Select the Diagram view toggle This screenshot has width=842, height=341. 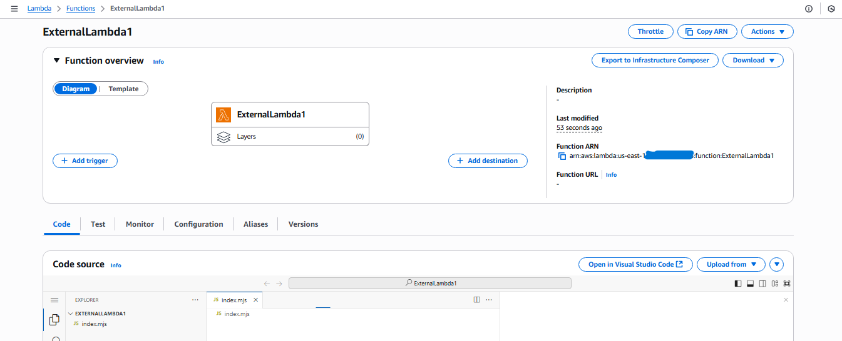(76, 89)
